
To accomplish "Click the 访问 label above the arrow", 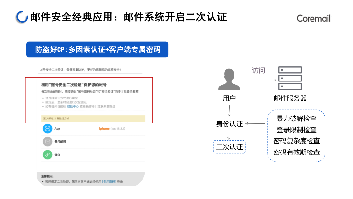I will (258, 71).
